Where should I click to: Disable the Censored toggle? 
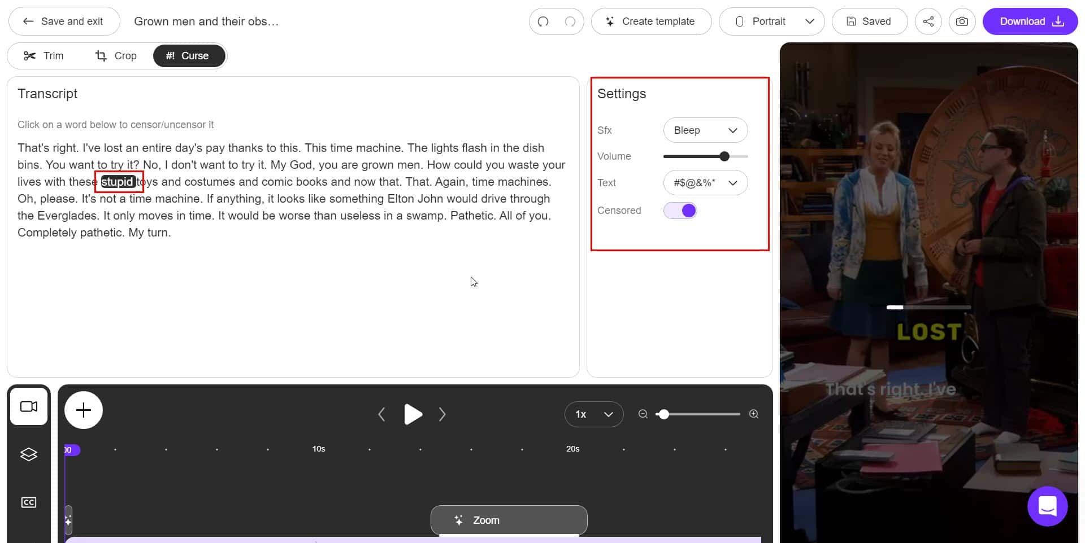pos(680,210)
